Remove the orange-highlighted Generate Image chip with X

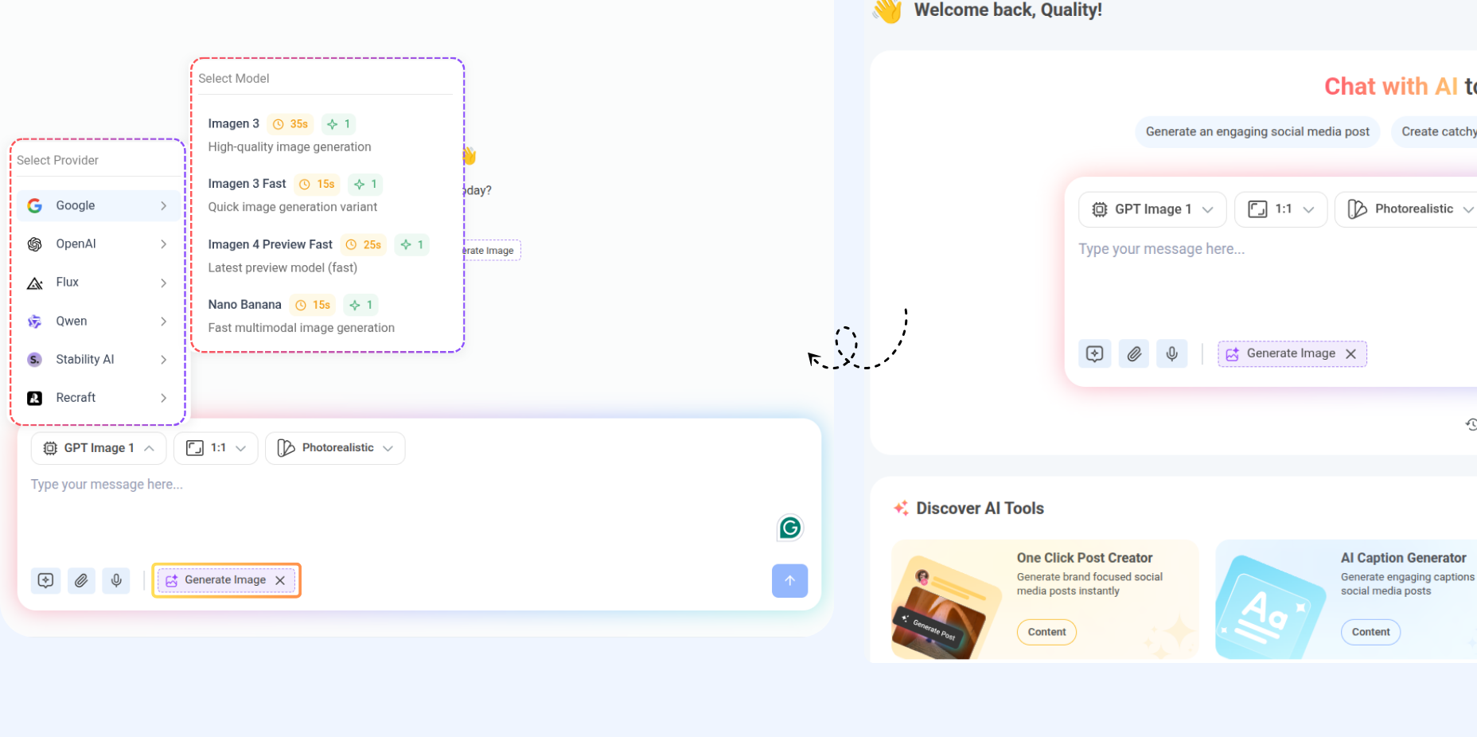280,580
